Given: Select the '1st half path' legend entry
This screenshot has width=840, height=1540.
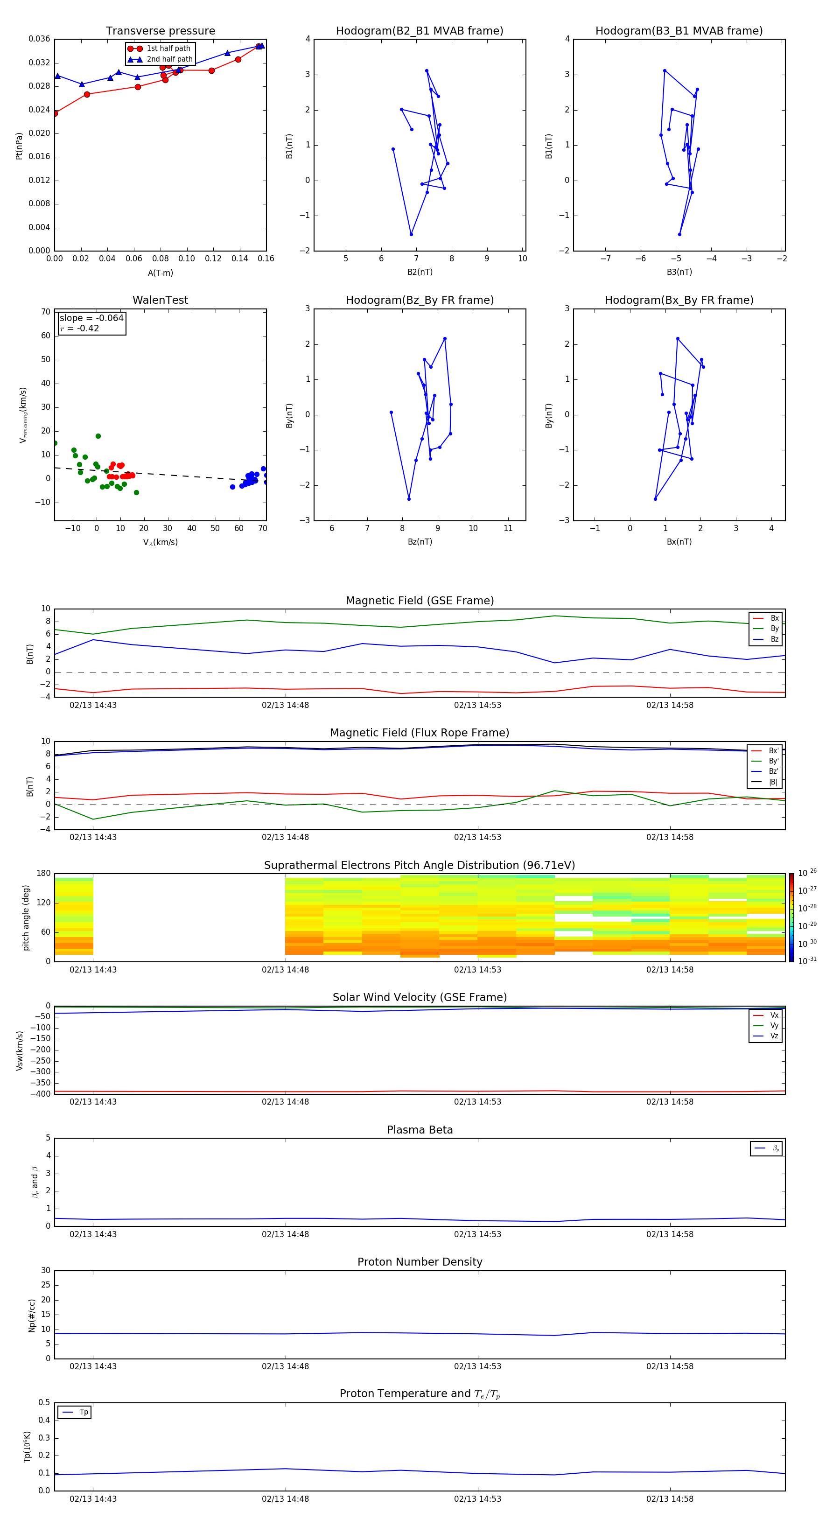Looking at the screenshot, I should 160,49.
